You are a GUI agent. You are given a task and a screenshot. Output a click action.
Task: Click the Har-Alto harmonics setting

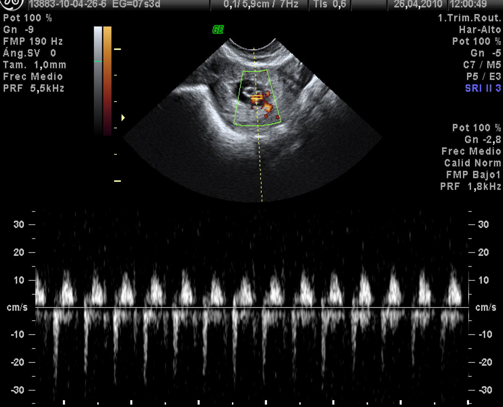480,30
